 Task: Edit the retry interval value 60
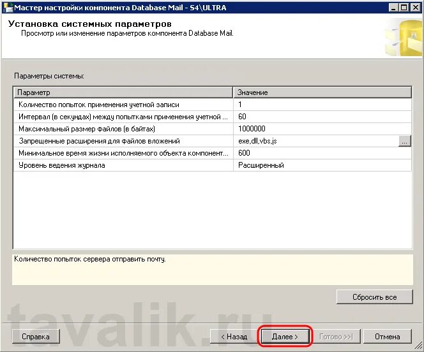tap(322, 117)
